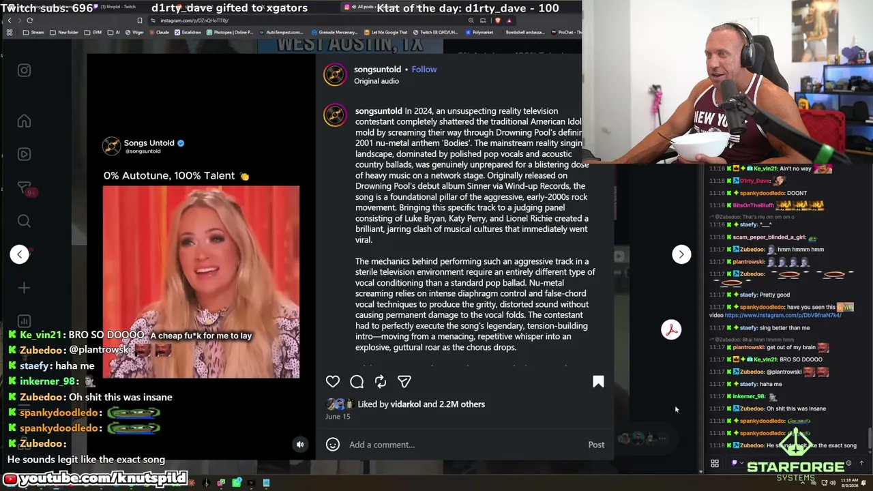
Task: Post the comment with Post button
Action: pos(596,445)
